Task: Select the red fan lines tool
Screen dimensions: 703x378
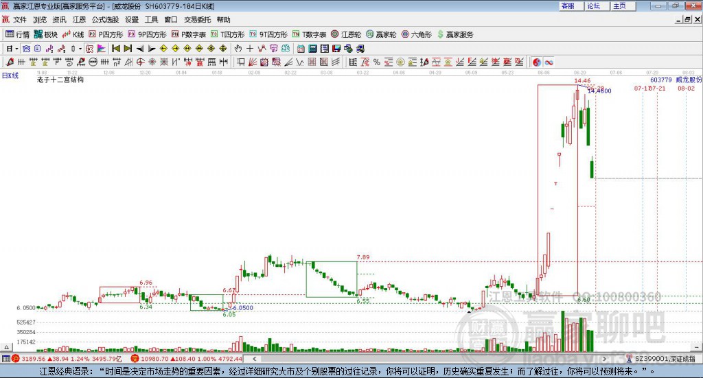Action: click(x=253, y=62)
